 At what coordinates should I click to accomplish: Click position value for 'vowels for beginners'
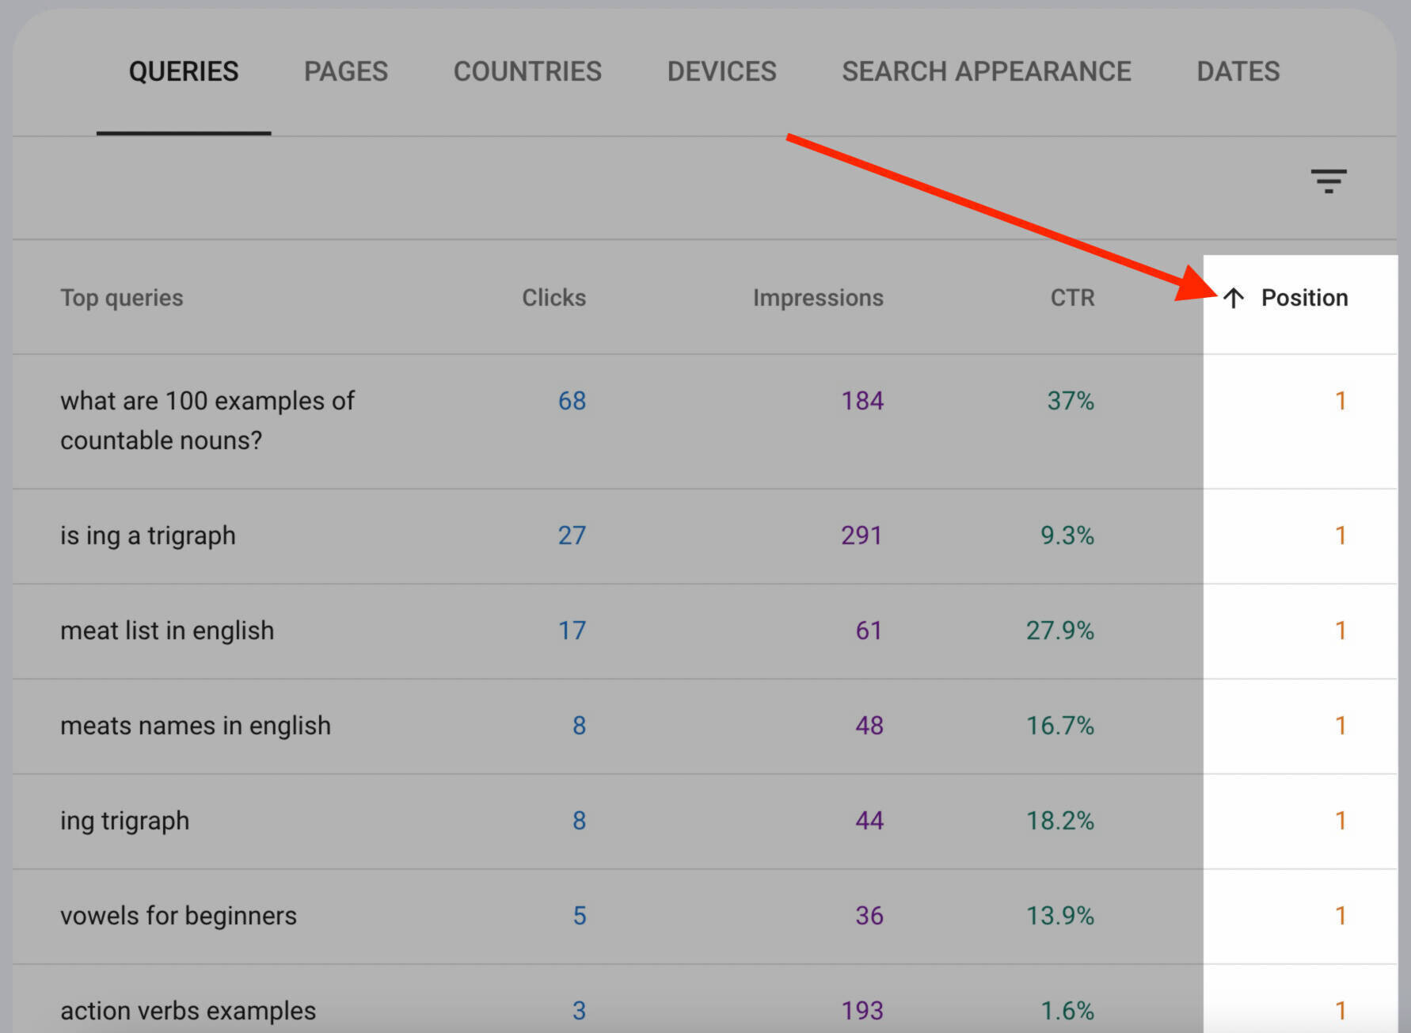point(1341,916)
